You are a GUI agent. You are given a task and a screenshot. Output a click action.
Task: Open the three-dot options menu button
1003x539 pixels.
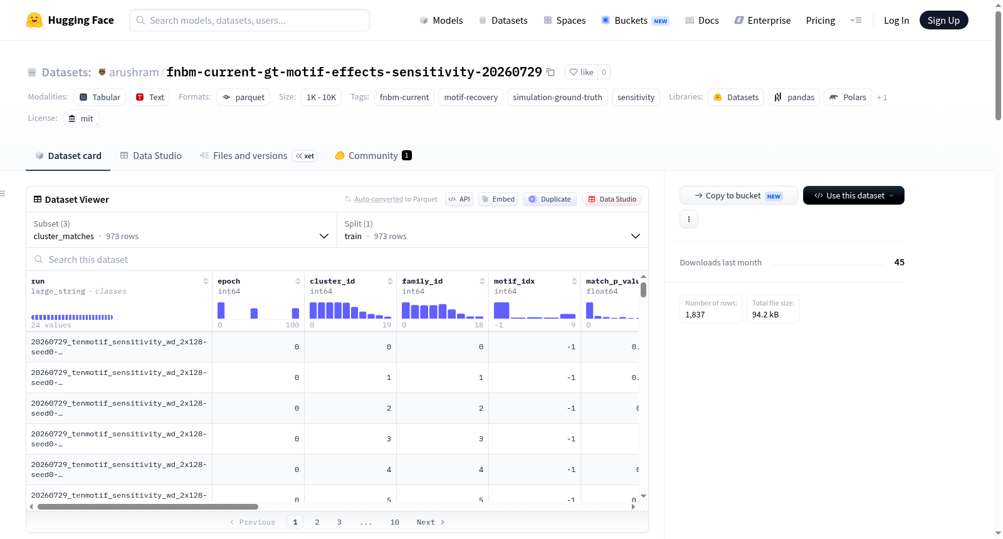(689, 219)
